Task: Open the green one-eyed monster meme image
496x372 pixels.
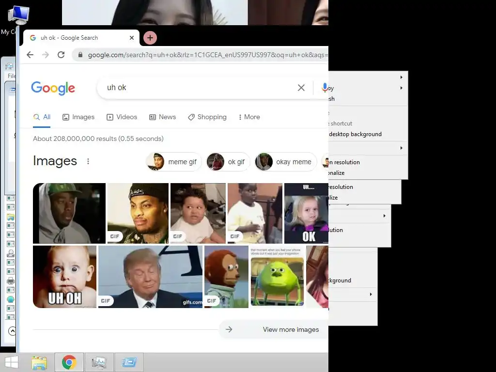Action: click(278, 277)
